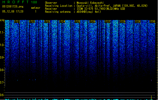The image size is (158, 100).
Task: Click the date stamp 05.12.08 17:20
Action: (x=13, y=11)
